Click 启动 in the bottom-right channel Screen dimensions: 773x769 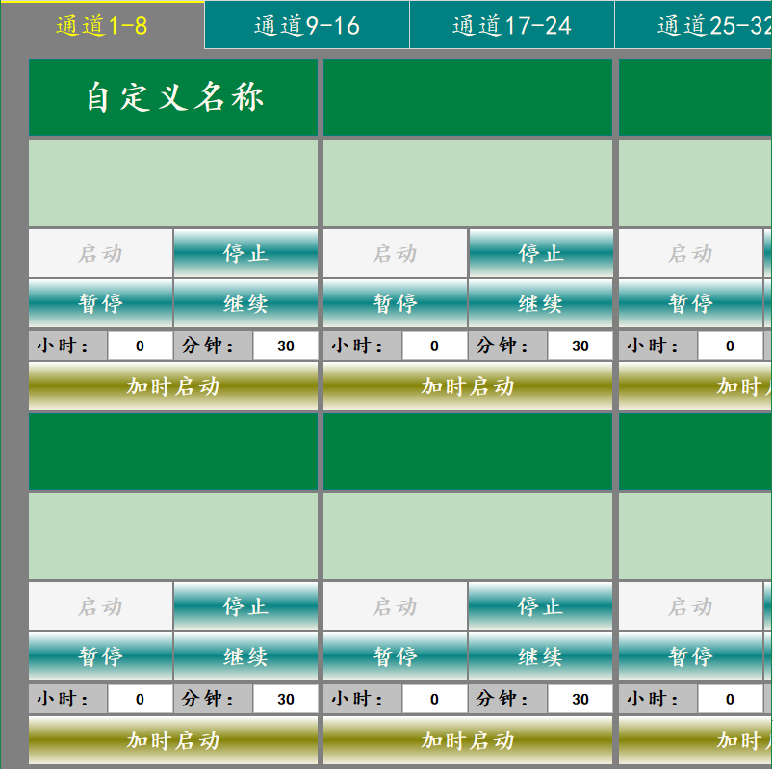click(x=690, y=606)
